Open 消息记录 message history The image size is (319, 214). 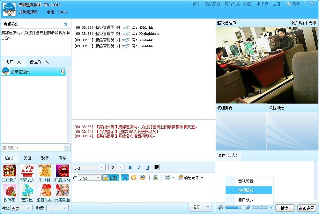tap(189, 178)
